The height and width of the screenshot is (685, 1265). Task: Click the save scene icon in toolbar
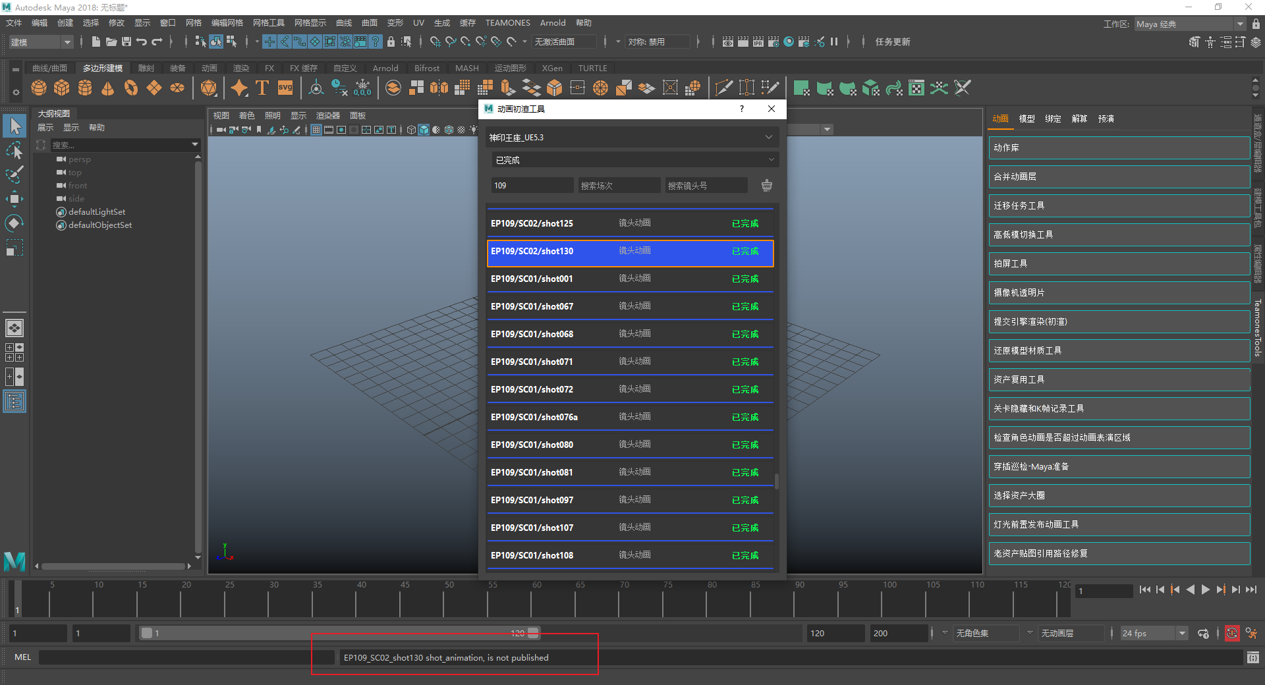126,41
